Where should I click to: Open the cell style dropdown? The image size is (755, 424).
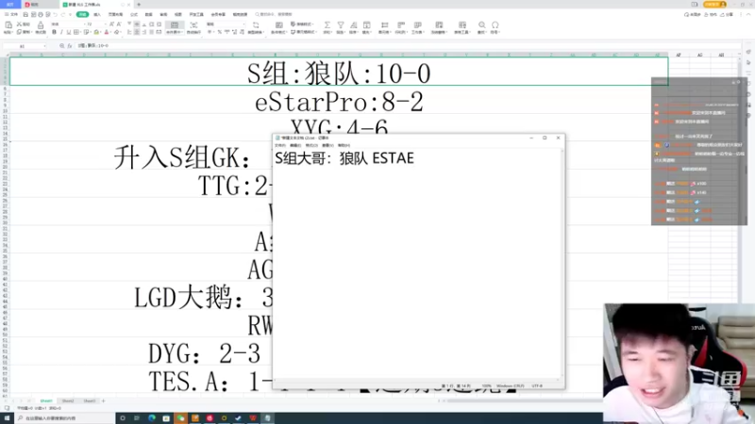(304, 32)
